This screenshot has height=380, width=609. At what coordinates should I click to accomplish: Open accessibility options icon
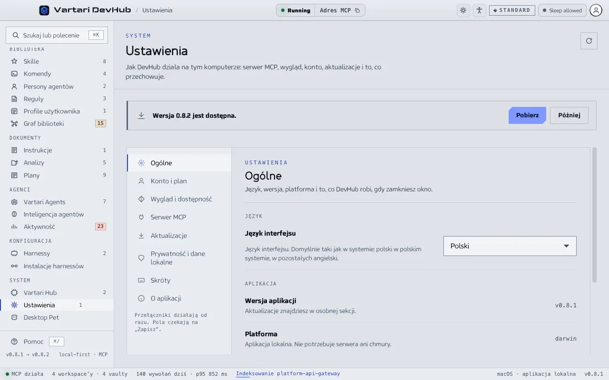479,10
